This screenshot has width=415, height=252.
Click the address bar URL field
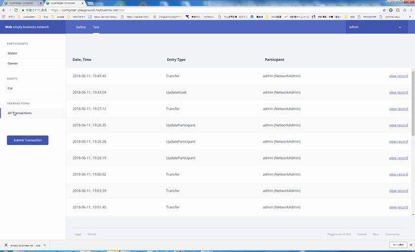[201, 10]
